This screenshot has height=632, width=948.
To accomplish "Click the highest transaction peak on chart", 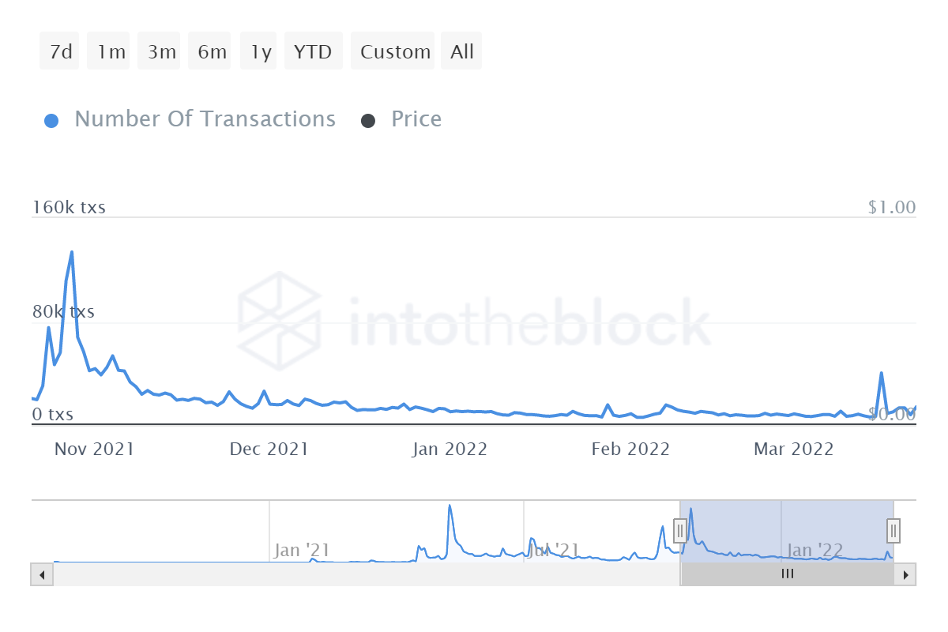I will (x=72, y=253).
